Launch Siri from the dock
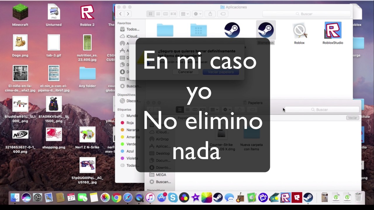The width and height of the screenshot is (374, 210). tap(26, 198)
